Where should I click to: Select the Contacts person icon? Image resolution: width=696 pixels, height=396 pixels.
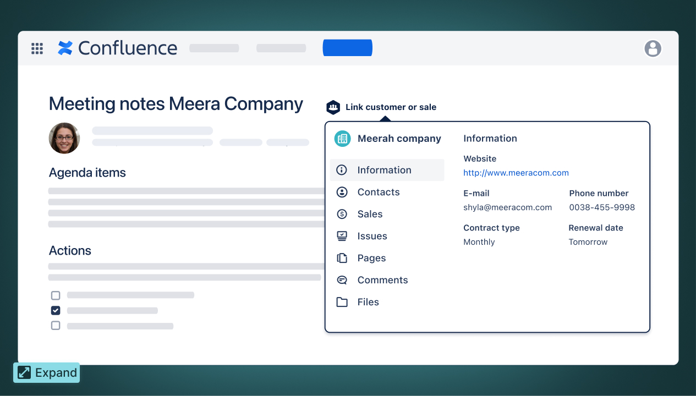click(342, 192)
